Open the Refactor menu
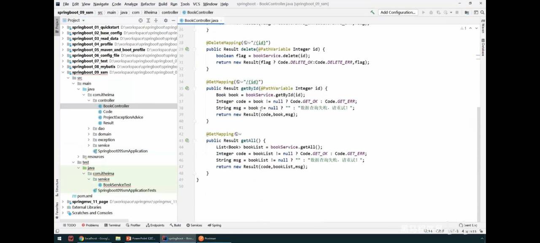The height and width of the screenshot is (243, 540). (148, 4)
